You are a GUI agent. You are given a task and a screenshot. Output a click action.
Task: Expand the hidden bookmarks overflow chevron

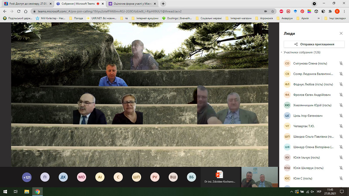319,18
